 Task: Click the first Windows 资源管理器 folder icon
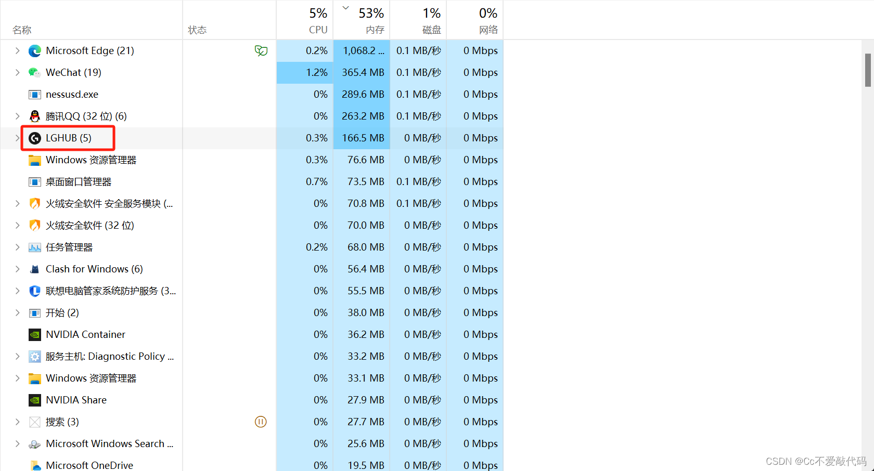point(35,160)
